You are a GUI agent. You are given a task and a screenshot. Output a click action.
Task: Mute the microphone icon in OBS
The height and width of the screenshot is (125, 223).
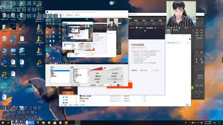[105, 68]
